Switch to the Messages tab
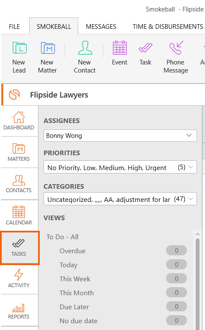The width and height of the screenshot is (205, 330). 101,27
